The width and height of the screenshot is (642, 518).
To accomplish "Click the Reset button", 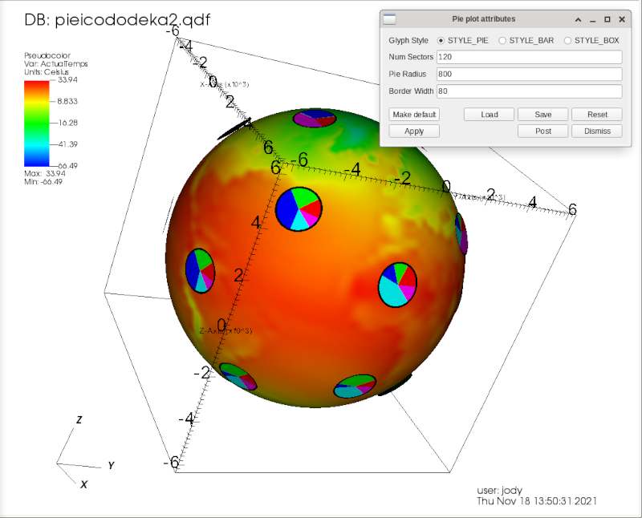I will tap(597, 115).
